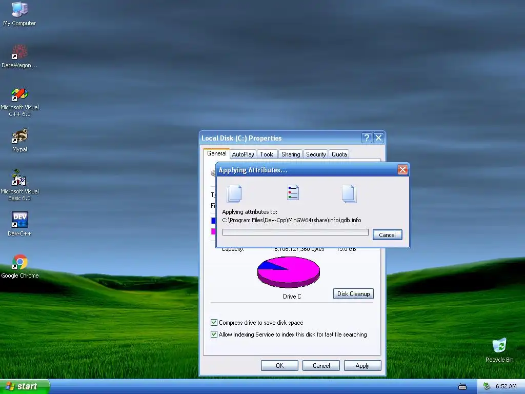The width and height of the screenshot is (525, 394).
Task: Launch Mypal browser desktop icon
Action: [19, 141]
